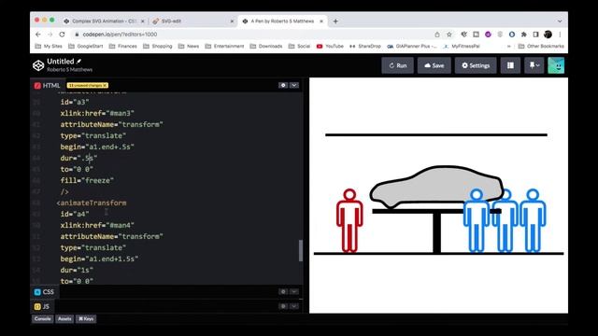Save the pen to cloud
This screenshot has height=336, width=598.
tap(434, 65)
